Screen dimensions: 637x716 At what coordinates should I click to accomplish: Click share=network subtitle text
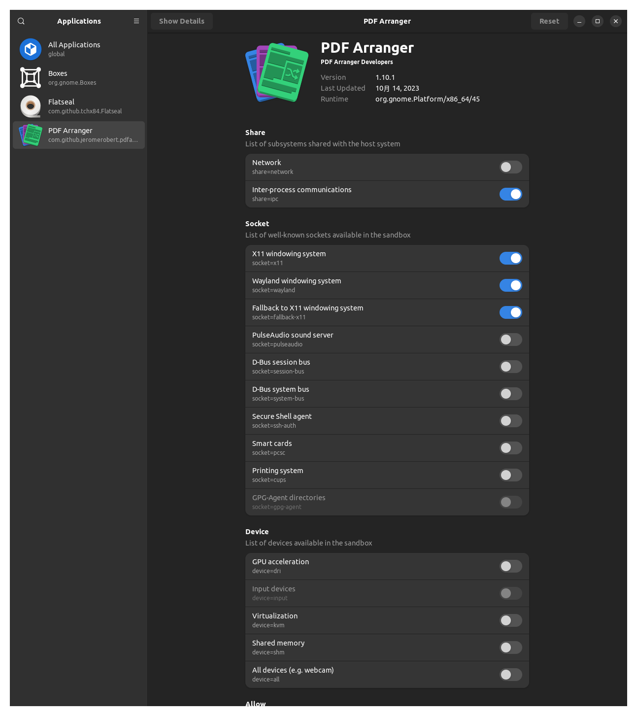272,172
